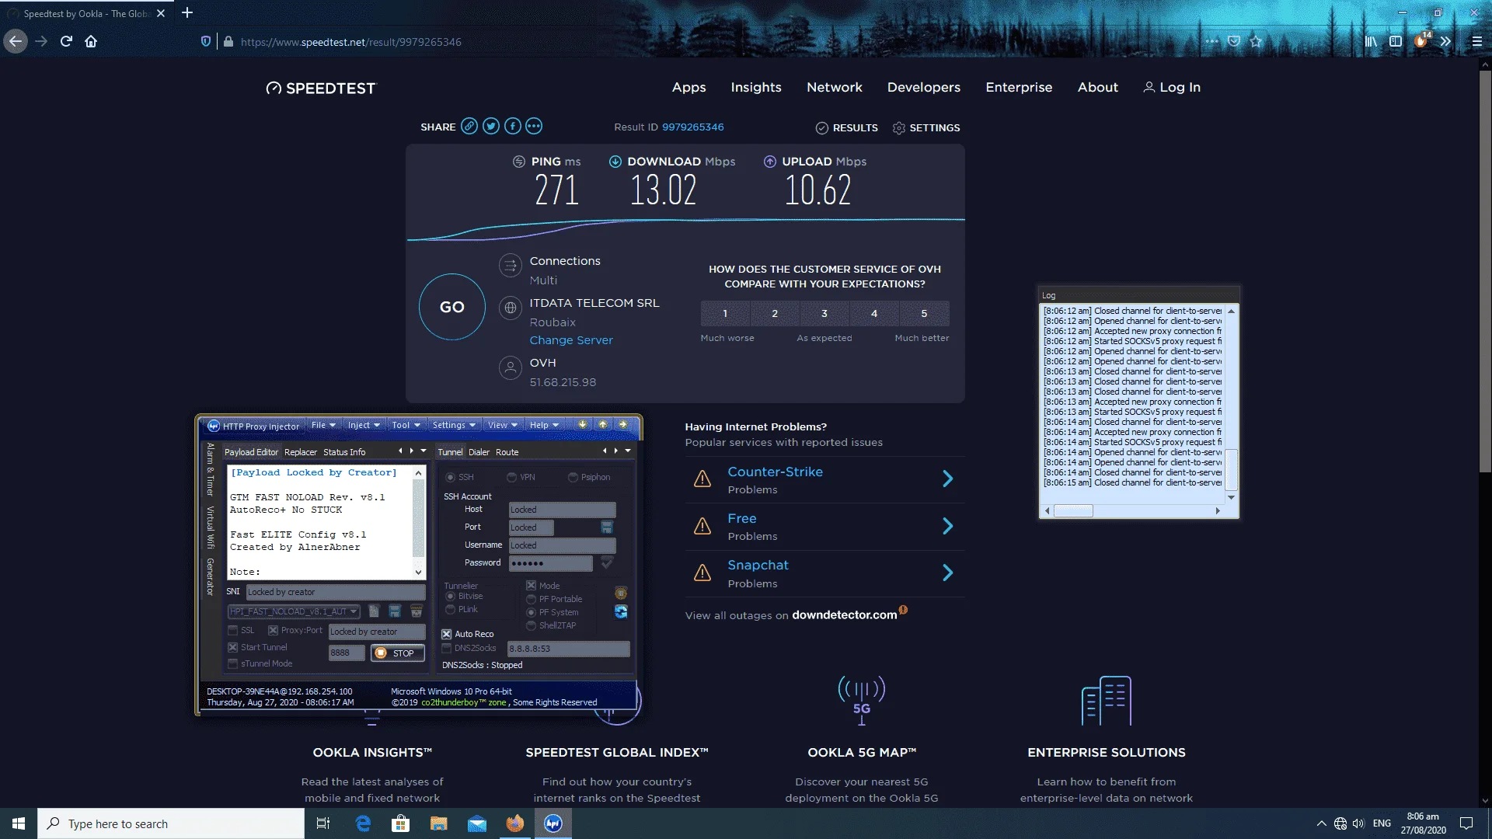The height and width of the screenshot is (839, 1492).
Task: Open the Help dropdown menu in HPI
Action: (544, 425)
